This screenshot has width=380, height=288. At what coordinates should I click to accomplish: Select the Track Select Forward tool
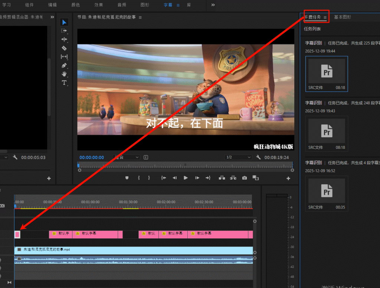64,31
